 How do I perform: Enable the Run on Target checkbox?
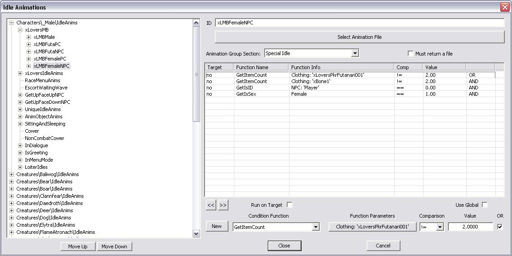[x=289, y=205]
